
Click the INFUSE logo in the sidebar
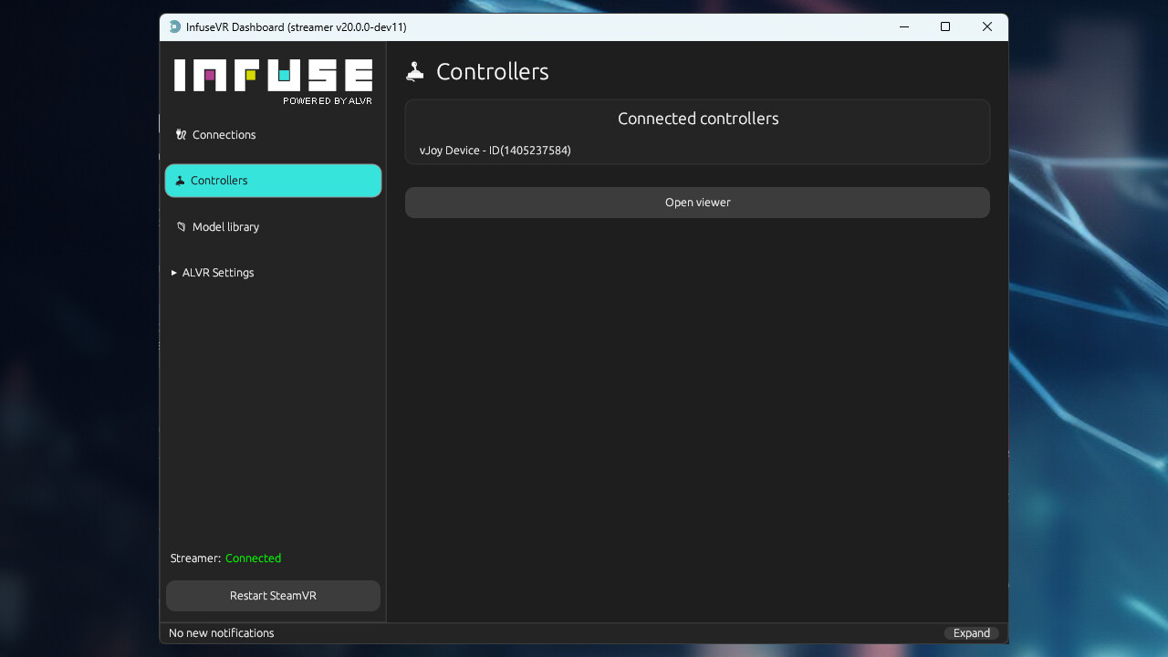pyautogui.click(x=273, y=76)
